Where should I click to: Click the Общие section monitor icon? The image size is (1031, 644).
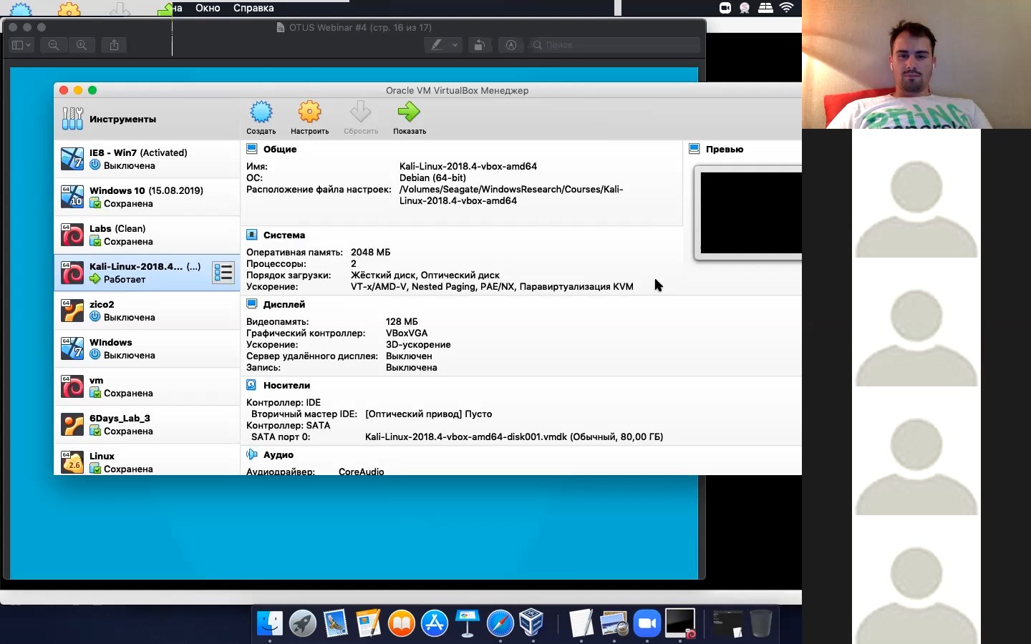click(251, 149)
